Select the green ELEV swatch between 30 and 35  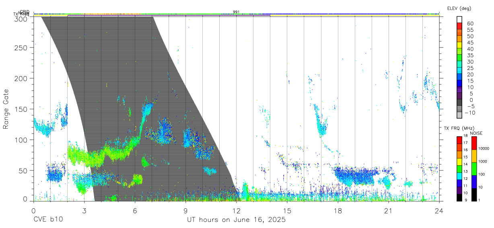click(459, 58)
